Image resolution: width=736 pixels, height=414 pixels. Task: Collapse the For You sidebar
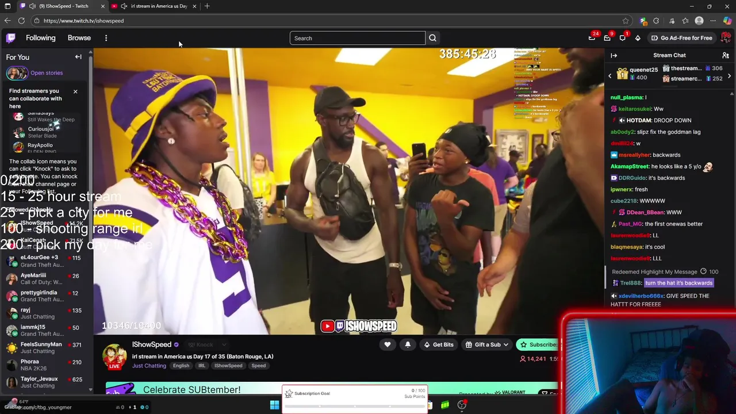pyautogui.click(x=78, y=57)
